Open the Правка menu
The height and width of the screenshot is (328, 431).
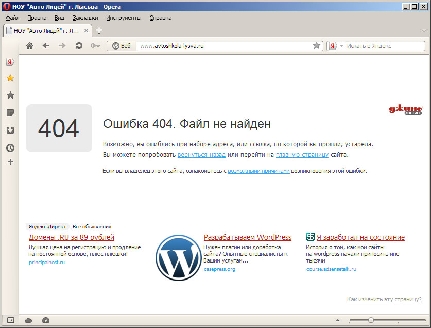[x=37, y=18]
